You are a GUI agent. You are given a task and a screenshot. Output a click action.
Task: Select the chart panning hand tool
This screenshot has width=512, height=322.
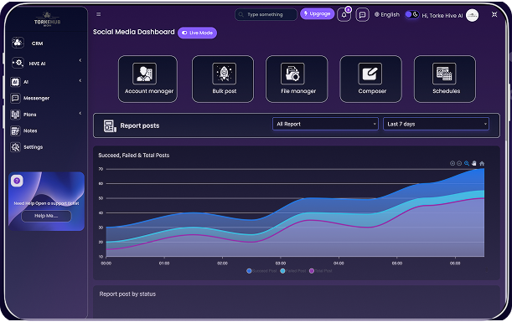474,163
